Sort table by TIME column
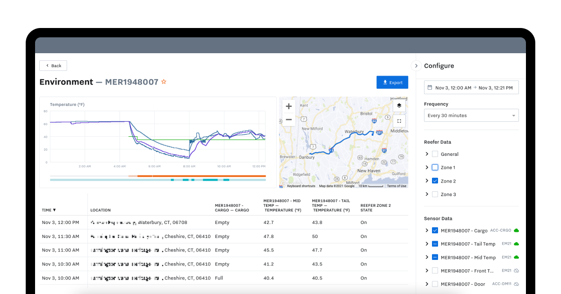Image resolution: width=561 pixels, height=294 pixels. (x=49, y=210)
